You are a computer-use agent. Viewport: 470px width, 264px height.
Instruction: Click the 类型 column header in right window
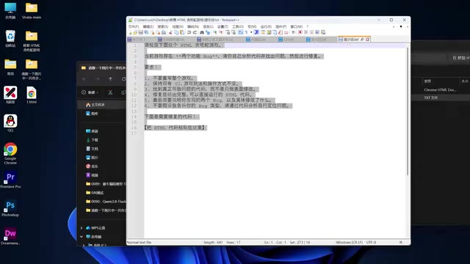(x=427, y=81)
